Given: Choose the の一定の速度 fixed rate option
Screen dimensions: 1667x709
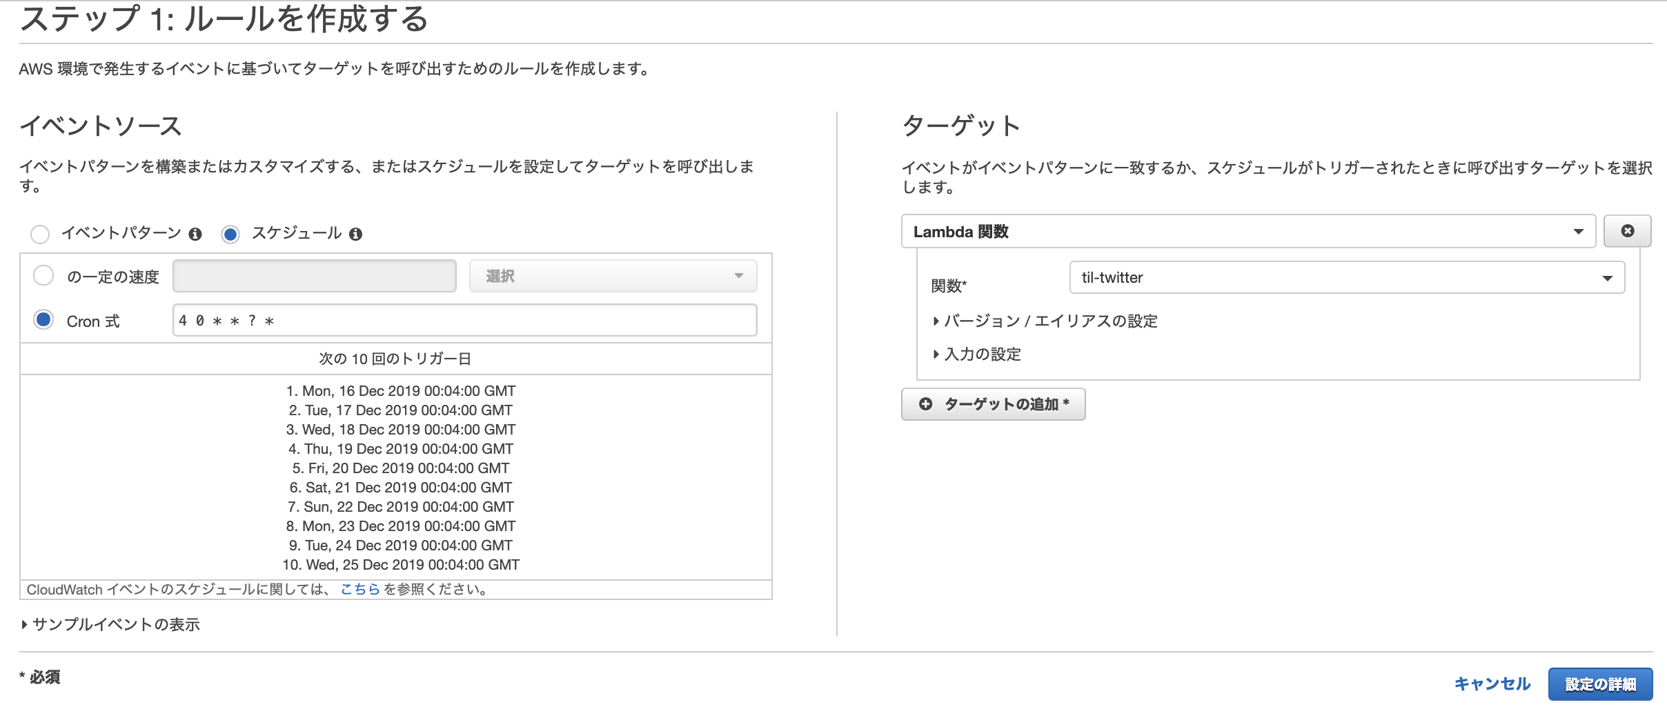Looking at the screenshot, I should coord(43,276).
